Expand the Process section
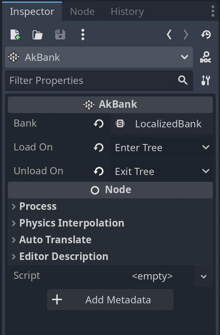This screenshot has height=335, width=220. tap(38, 206)
